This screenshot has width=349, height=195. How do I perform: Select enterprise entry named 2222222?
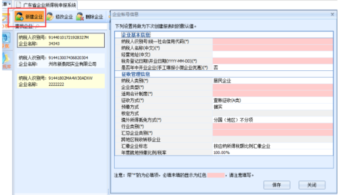coord(61,81)
